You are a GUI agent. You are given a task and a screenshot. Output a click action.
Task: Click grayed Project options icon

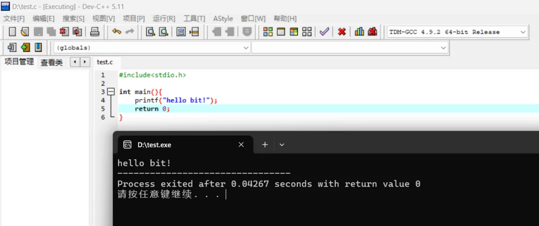(247, 32)
